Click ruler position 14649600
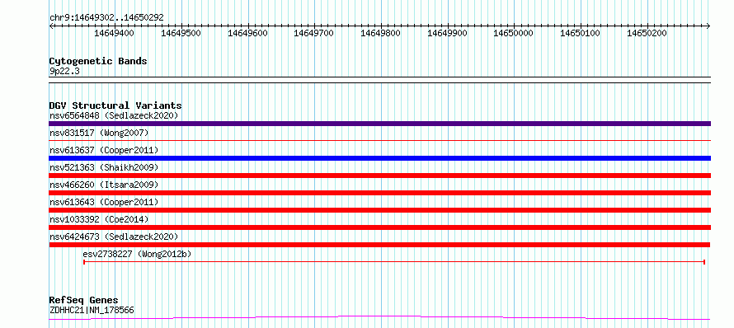Viewport: 734px width, 328px height. point(247,33)
